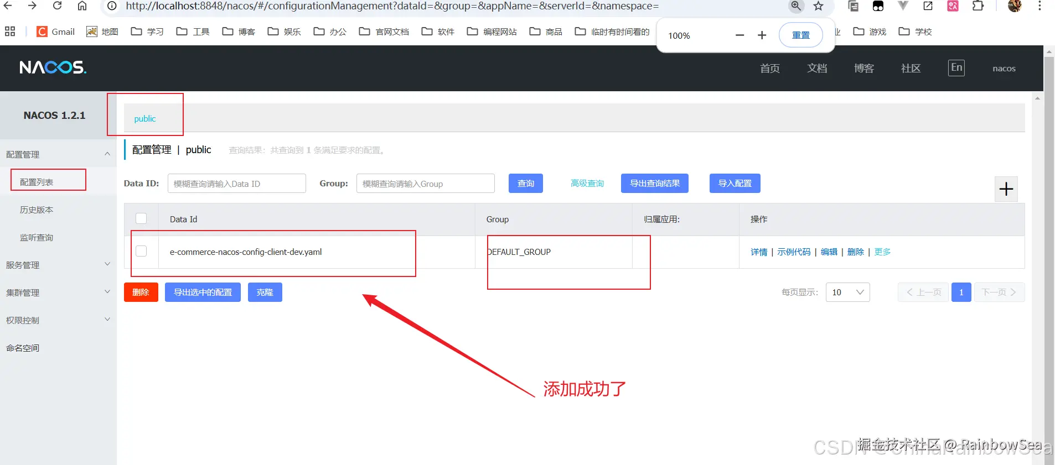Viewport: 1055px width, 465px height.
Task: Reload the current page
Action: pos(57,6)
